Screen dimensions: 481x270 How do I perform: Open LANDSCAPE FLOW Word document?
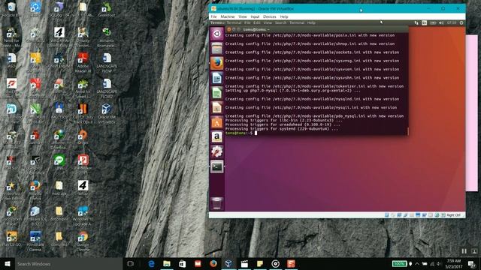point(107,62)
